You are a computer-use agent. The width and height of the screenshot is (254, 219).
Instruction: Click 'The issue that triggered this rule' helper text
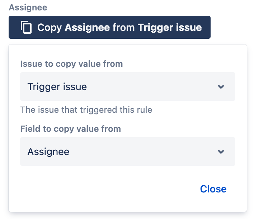click(86, 110)
